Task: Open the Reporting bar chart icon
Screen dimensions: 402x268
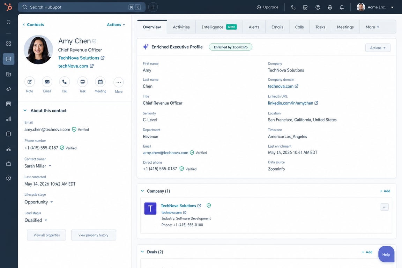Action: click(8, 119)
